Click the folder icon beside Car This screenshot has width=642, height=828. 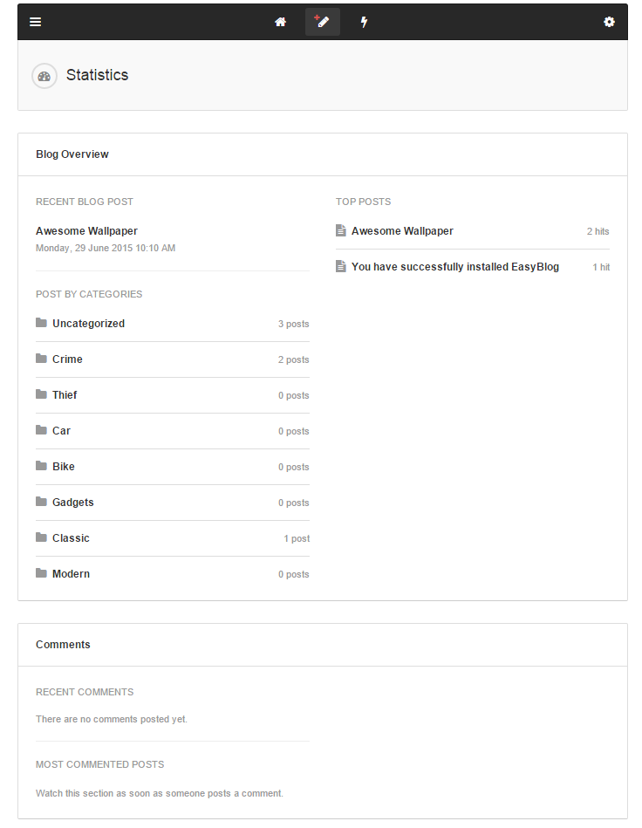pos(41,430)
